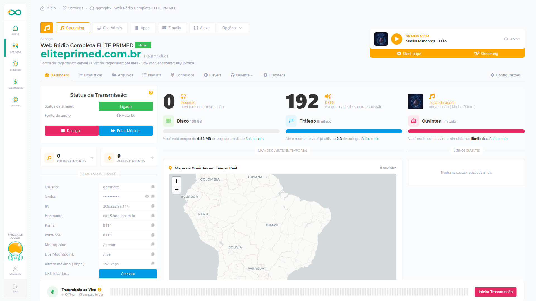Screen dimensions: 536x301
Task: Open Domínios globe icon in sidebar
Action: tap(15, 64)
